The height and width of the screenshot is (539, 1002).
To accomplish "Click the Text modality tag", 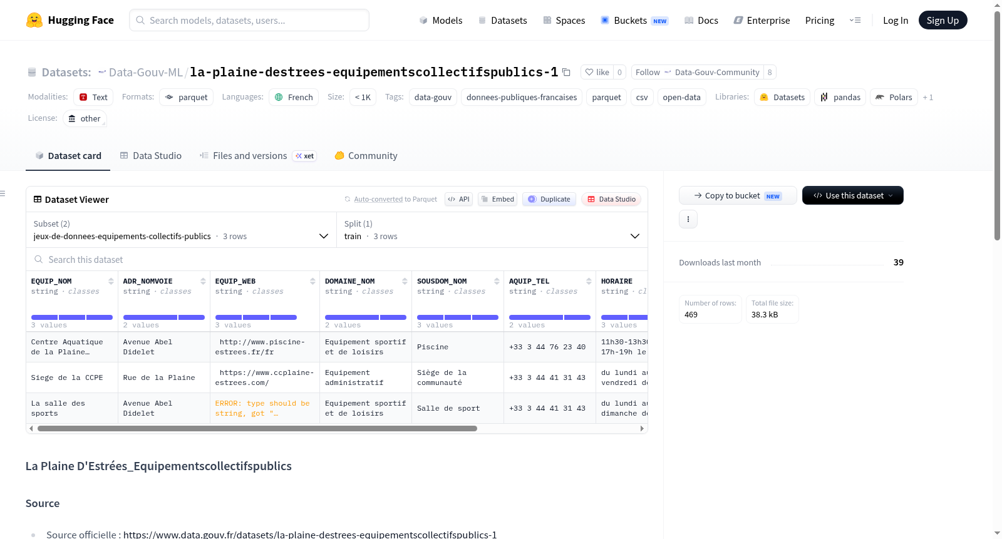I will (x=93, y=97).
